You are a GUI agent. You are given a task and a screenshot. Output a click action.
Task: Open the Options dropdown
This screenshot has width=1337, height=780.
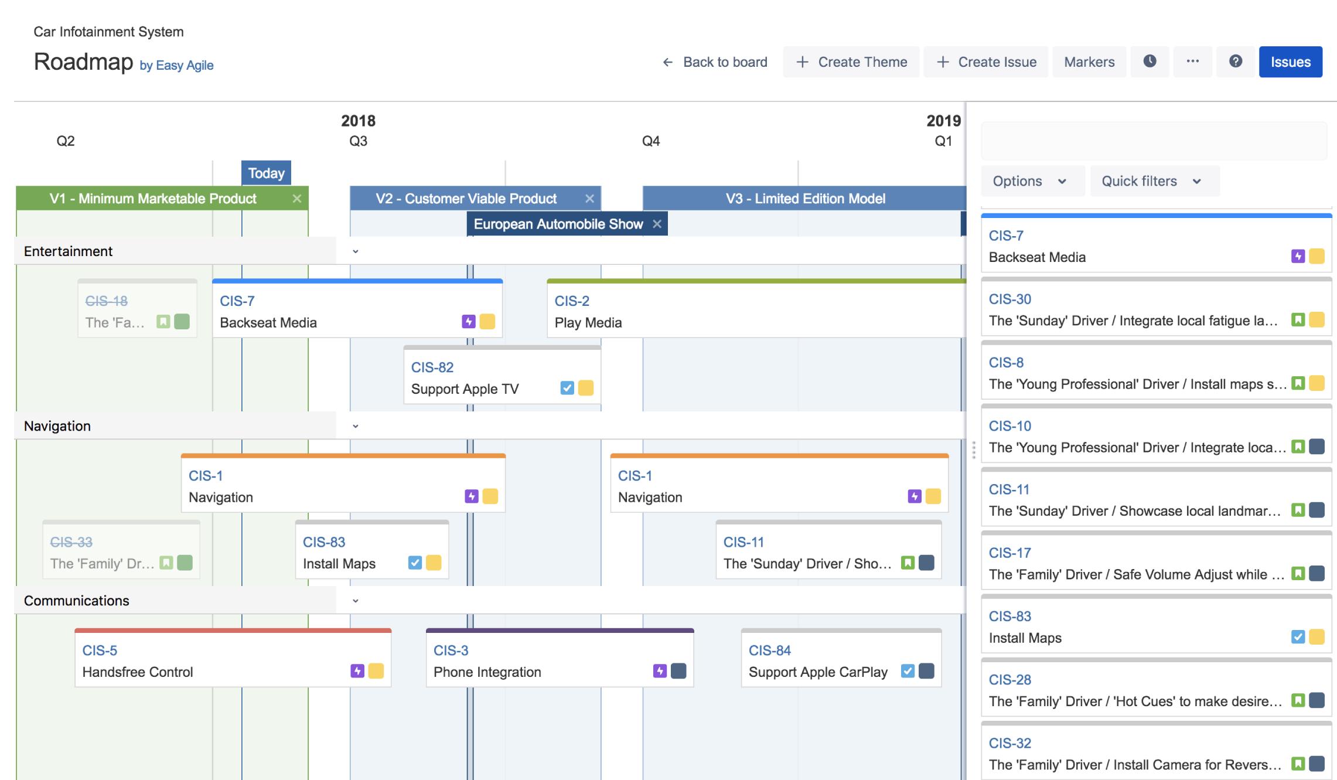click(x=1032, y=180)
